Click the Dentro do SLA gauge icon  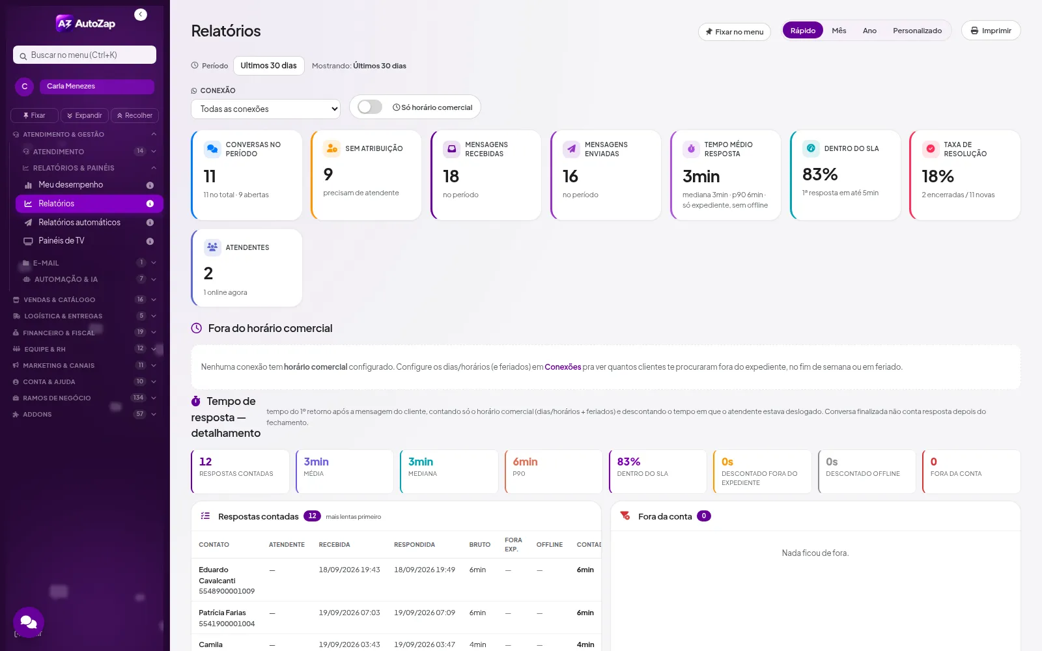pyautogui.click(x=811, y=148)
